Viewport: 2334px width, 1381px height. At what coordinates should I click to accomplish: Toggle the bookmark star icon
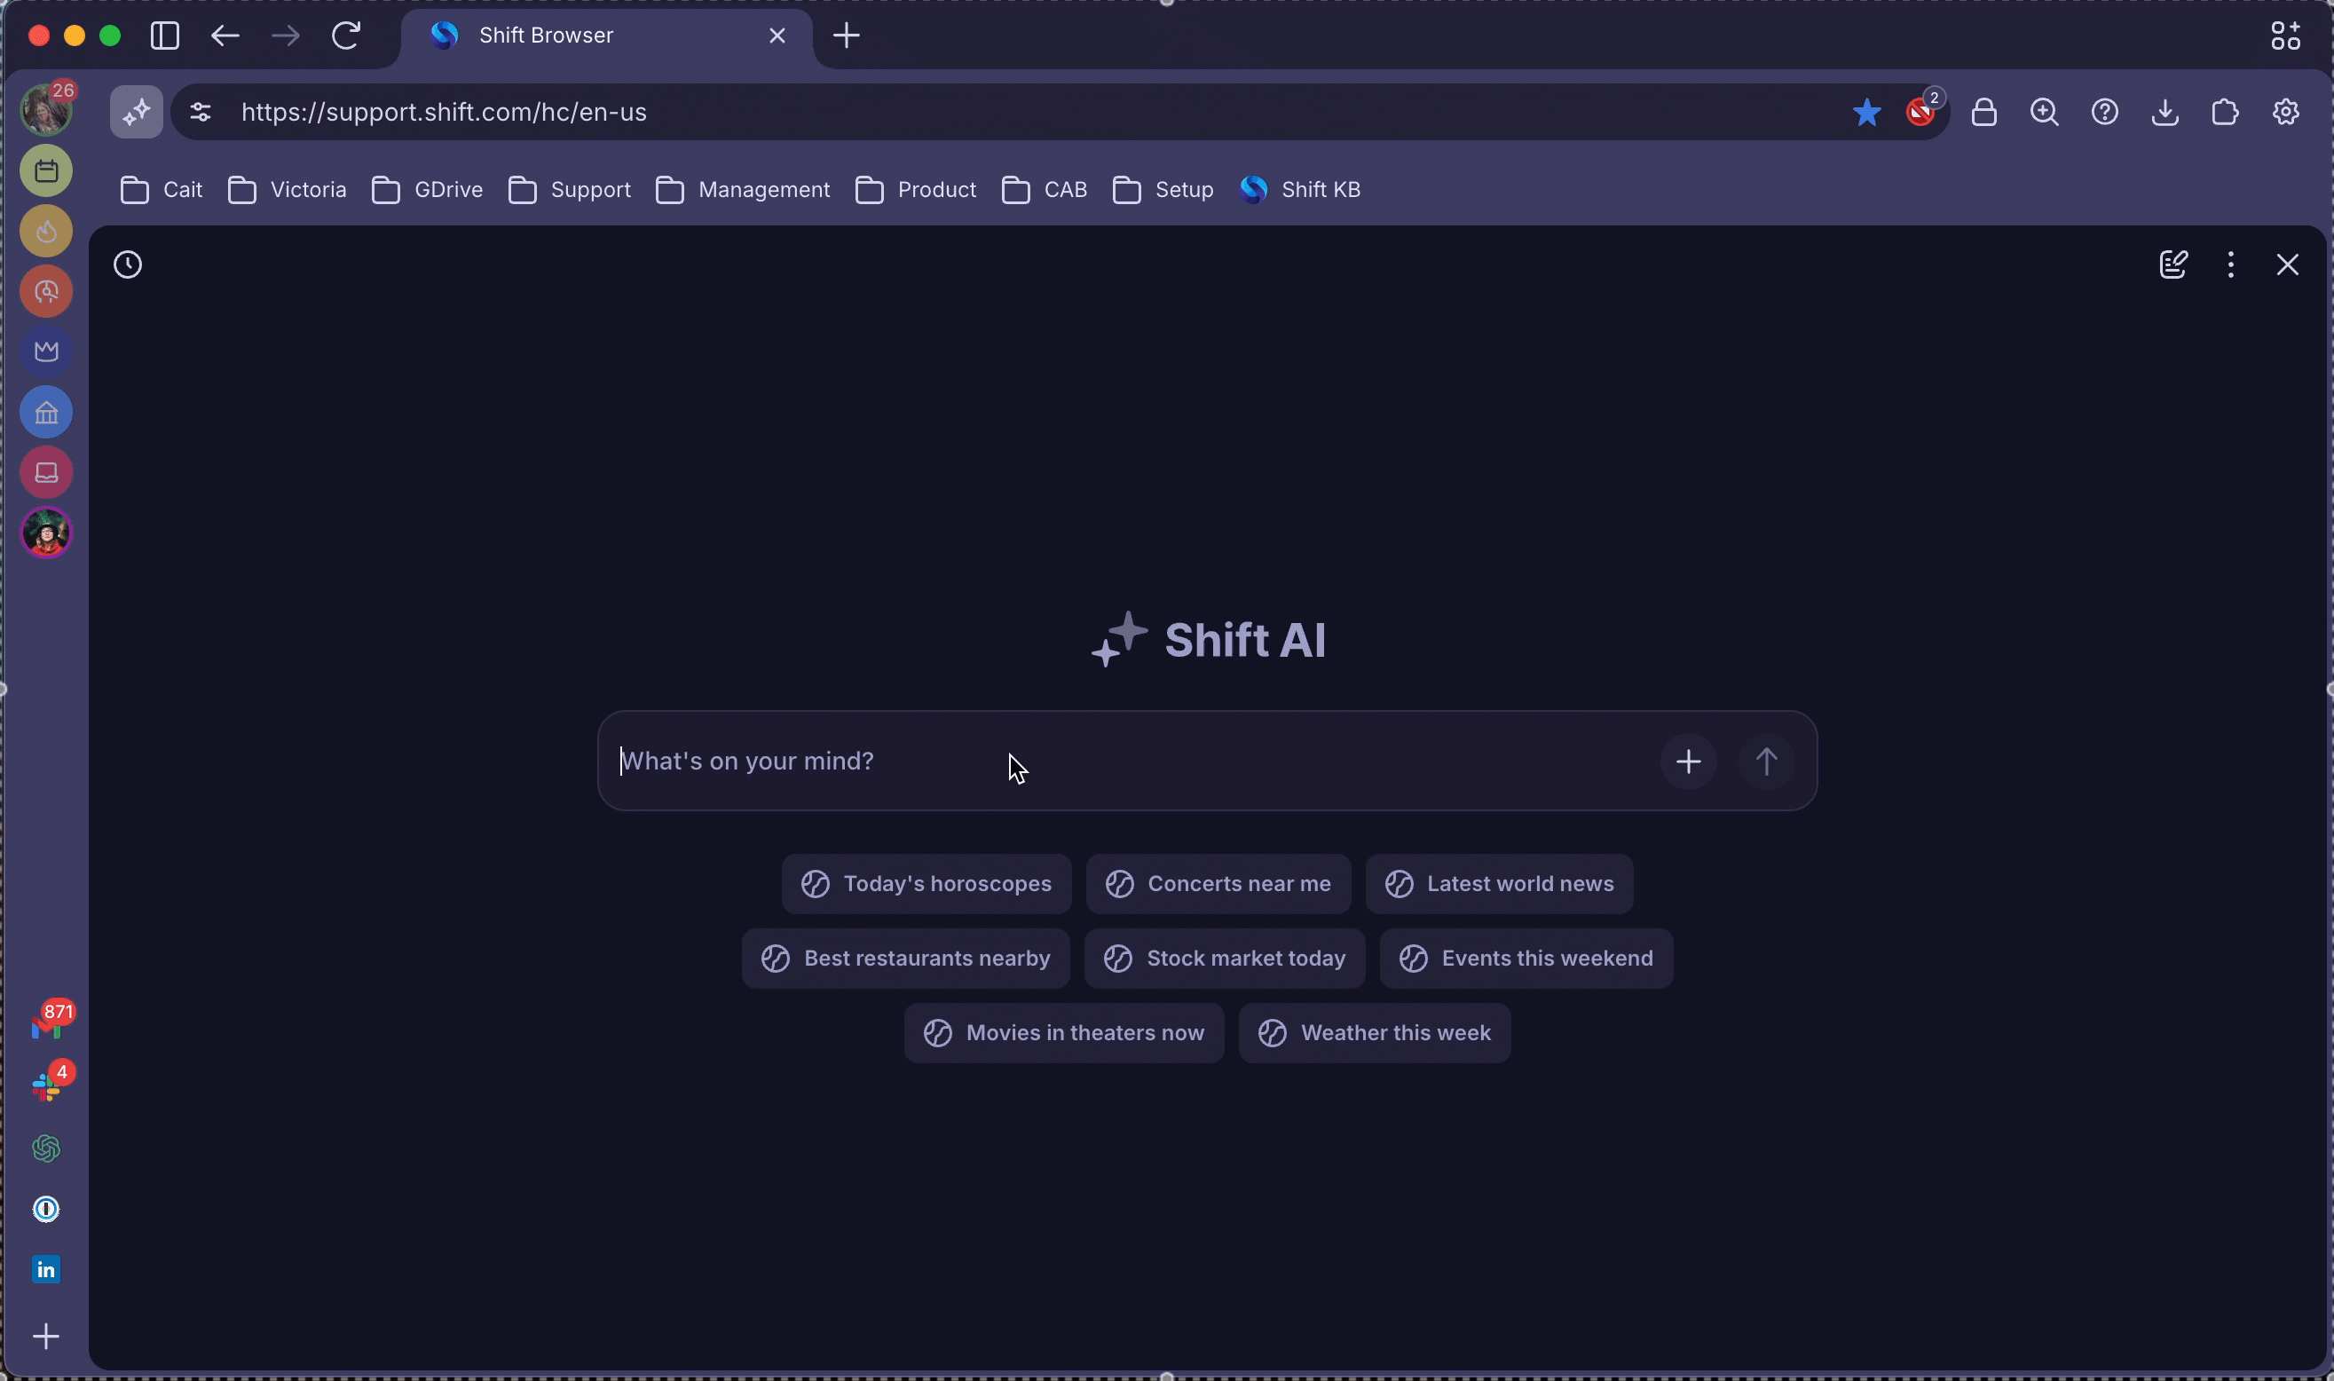1867,112
